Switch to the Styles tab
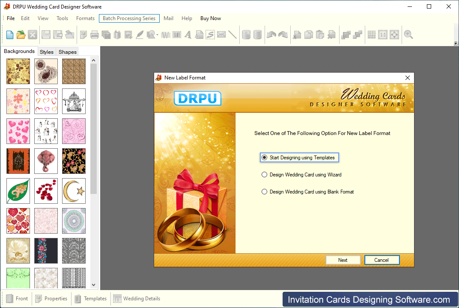Screen dimensions: 459x308 tap(47, 52)
